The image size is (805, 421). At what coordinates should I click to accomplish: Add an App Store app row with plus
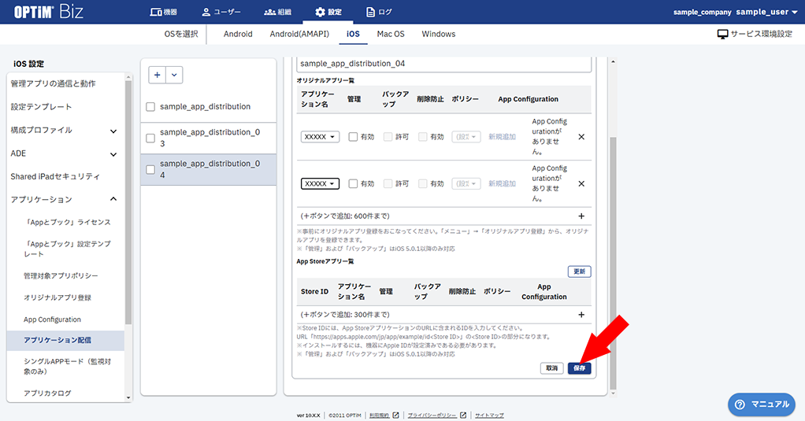[x=581, y=315]
